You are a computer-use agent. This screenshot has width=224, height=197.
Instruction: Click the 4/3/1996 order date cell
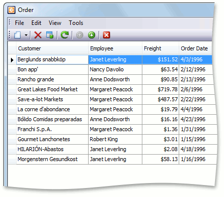pyautogui.click(x=196, y=59)
